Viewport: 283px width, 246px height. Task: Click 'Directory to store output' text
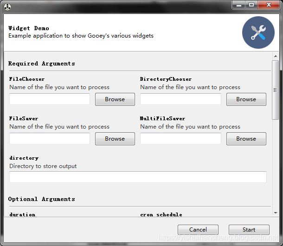(43, 166)
